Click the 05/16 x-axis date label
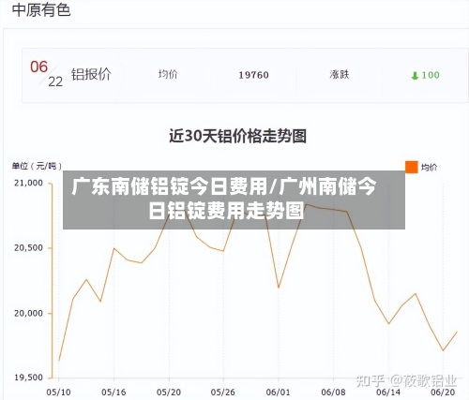Image resolution: width=469 pixels, height=400 pixels. (x=113, y=392)
